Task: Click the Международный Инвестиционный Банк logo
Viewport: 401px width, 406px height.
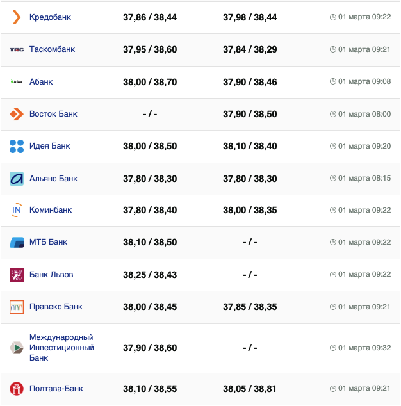Action: [x=17, y=348]
